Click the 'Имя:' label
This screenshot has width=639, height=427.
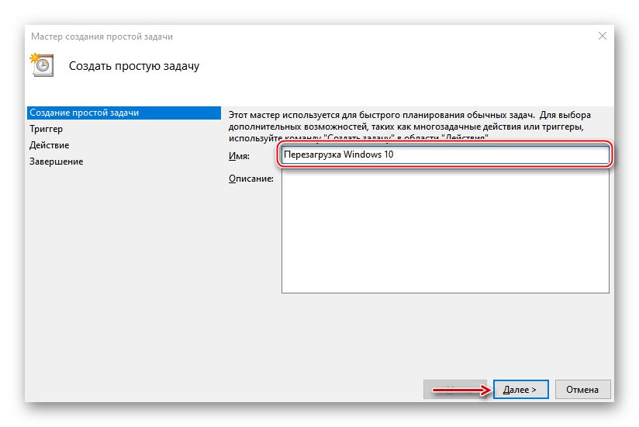[x=239, y=156]
